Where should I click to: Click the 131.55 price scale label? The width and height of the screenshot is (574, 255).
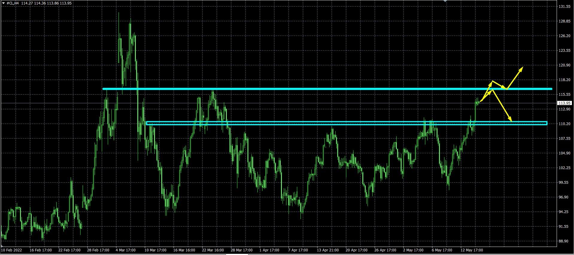pos(564,7)
